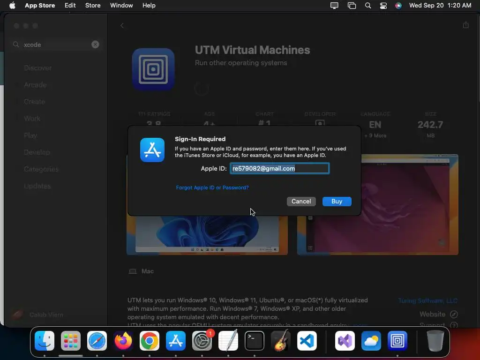
Task: Click App Store icon in sign-in dialog
Action: pos(152,150)
